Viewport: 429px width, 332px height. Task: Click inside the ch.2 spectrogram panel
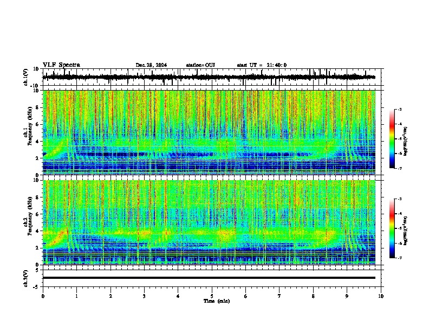[x=209, y=222]
